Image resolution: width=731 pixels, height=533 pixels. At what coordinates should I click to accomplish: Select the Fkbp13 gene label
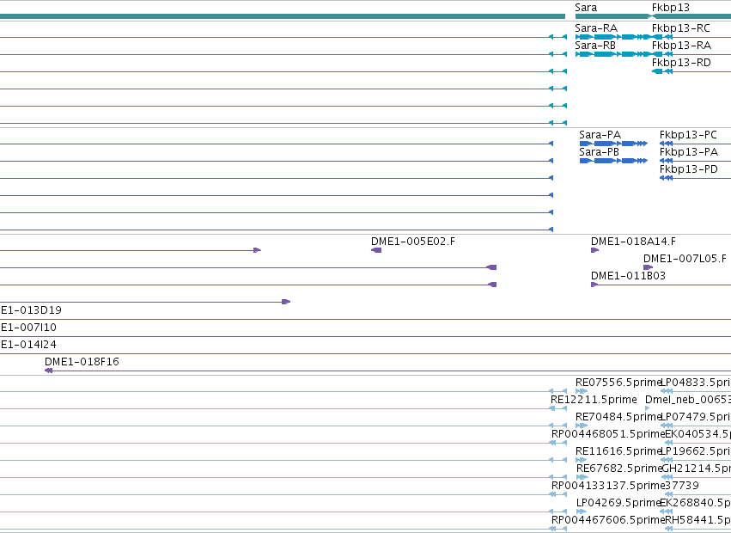(x=670, y=8)
